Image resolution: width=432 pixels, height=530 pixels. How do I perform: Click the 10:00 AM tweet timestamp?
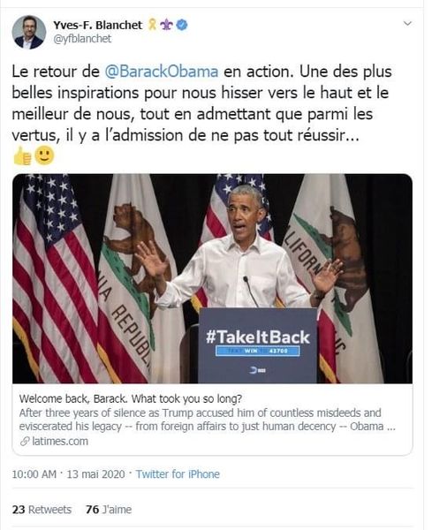(34, 474)
